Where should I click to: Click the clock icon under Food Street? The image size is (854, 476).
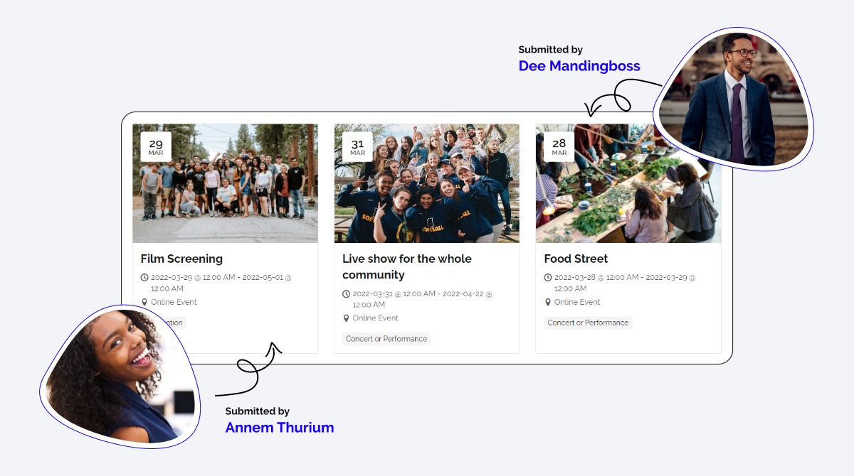click(548, 277)
